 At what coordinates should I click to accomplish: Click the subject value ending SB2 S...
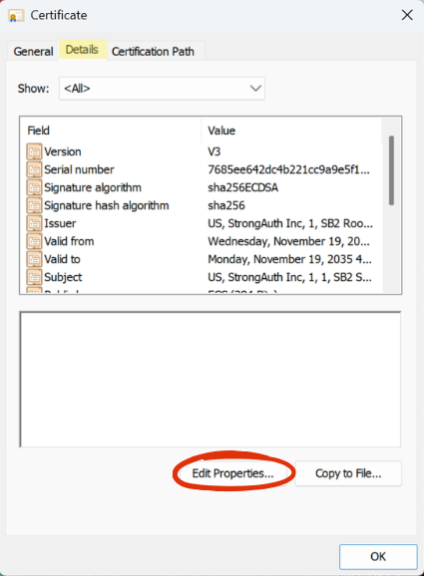coord(289,277)
